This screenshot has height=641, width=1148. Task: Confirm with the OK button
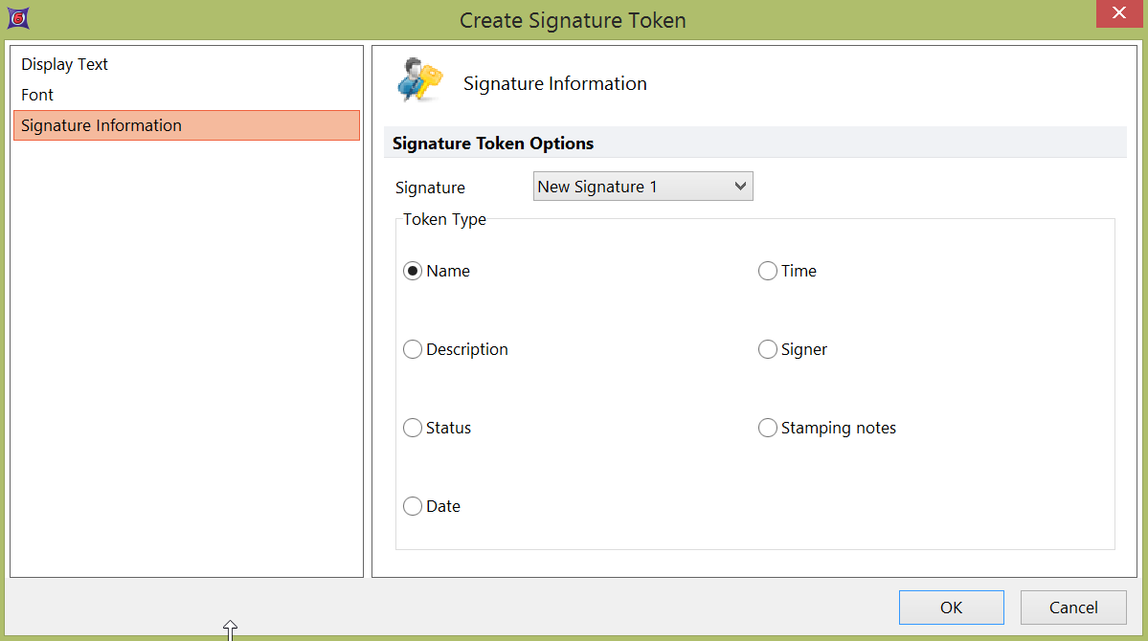coord(951,608)
